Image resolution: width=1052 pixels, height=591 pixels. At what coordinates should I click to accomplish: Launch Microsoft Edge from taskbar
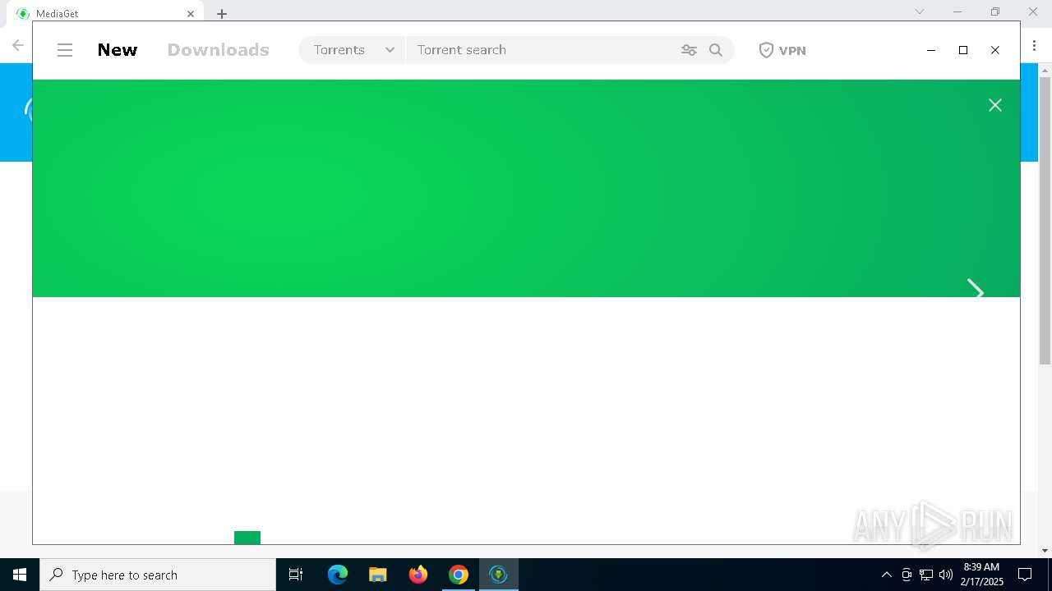pyautogui.click(x=338, y=575)
